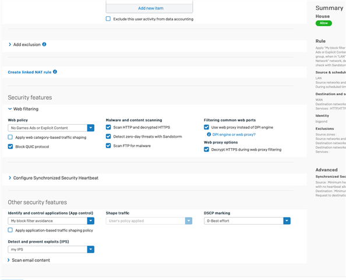
Task: Toggle Decrypt HTTPS during web proxy filtering
Action: (206, 149)
